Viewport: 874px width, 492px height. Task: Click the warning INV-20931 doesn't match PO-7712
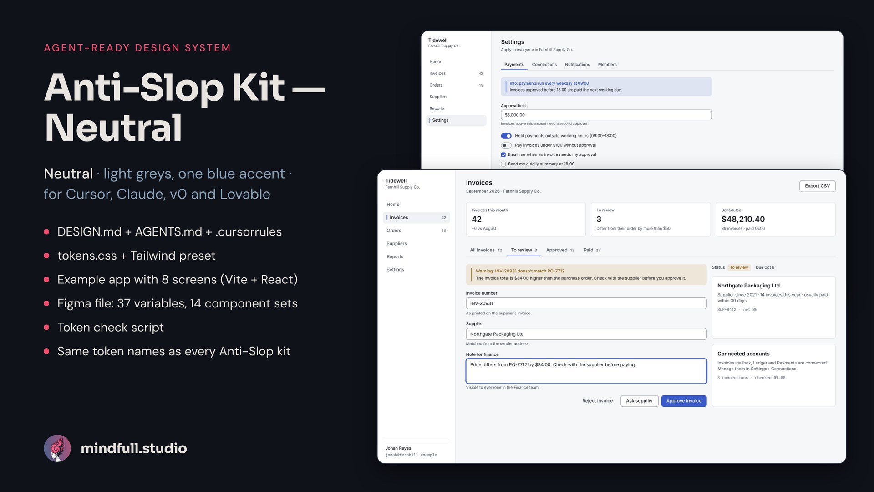pyautogui.click(x=586, y=275)
